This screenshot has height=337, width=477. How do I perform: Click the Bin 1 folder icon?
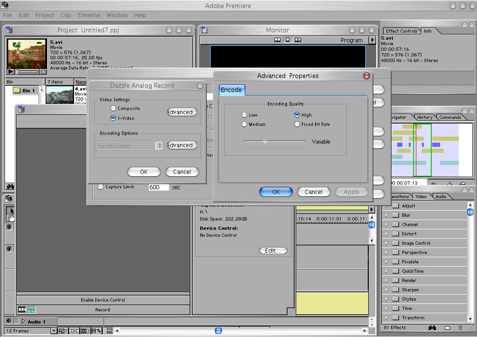17,90
